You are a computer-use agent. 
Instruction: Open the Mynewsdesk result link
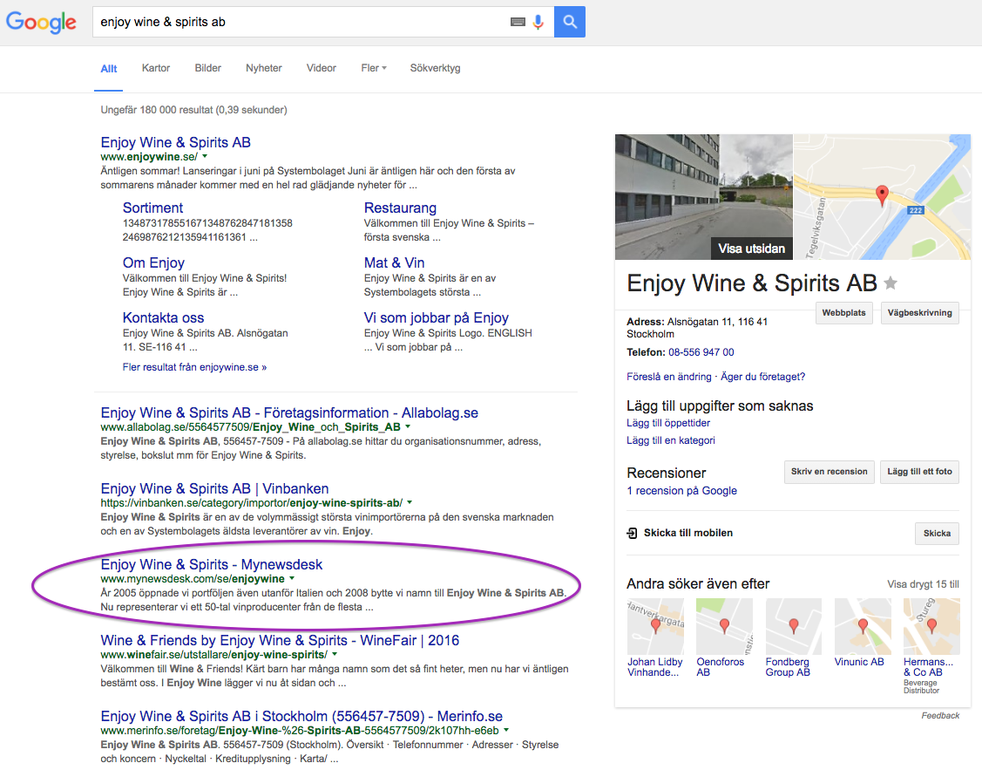pyautogui.click(x=211, y=564)
